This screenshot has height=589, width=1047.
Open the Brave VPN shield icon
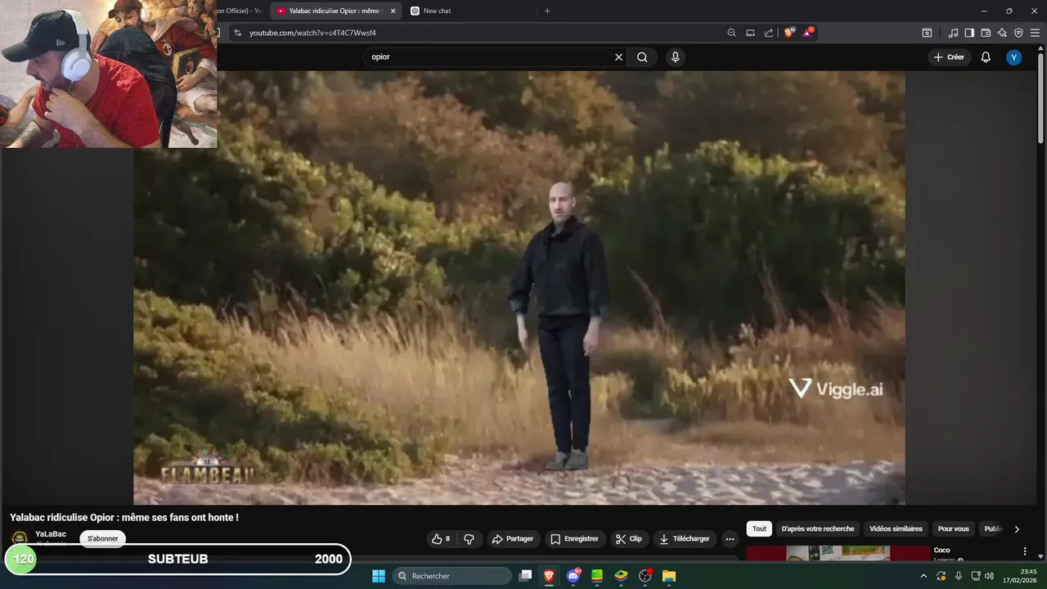(x=1018, y=33)
